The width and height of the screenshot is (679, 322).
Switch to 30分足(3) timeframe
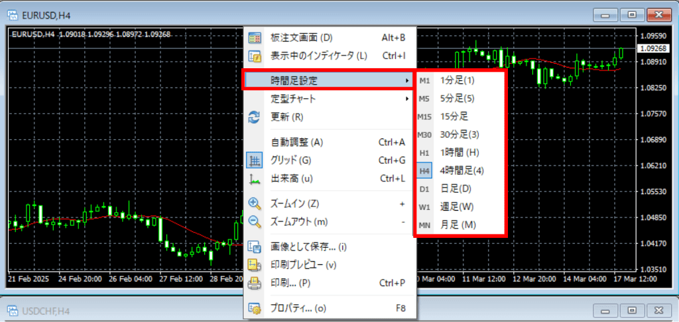[460, 134]
